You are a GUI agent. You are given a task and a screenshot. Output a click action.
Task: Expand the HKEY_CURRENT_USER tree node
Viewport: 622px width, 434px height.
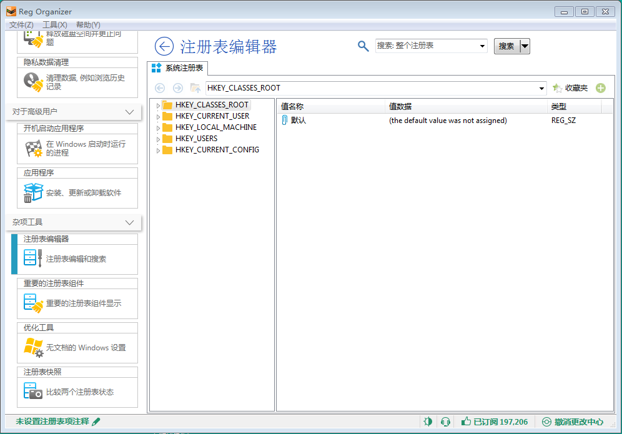pos(158,116)
